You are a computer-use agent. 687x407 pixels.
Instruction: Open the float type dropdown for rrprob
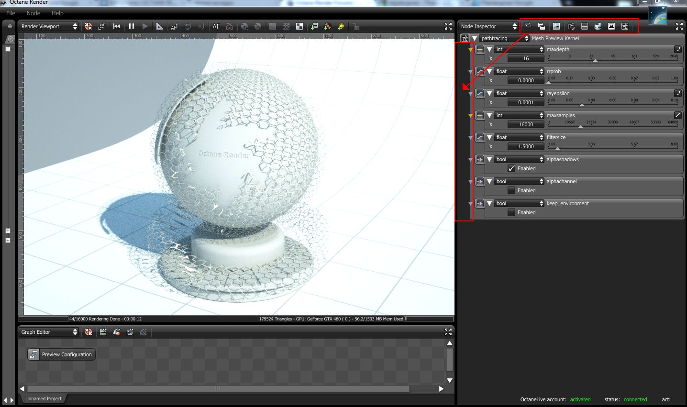tap(519, 71)
